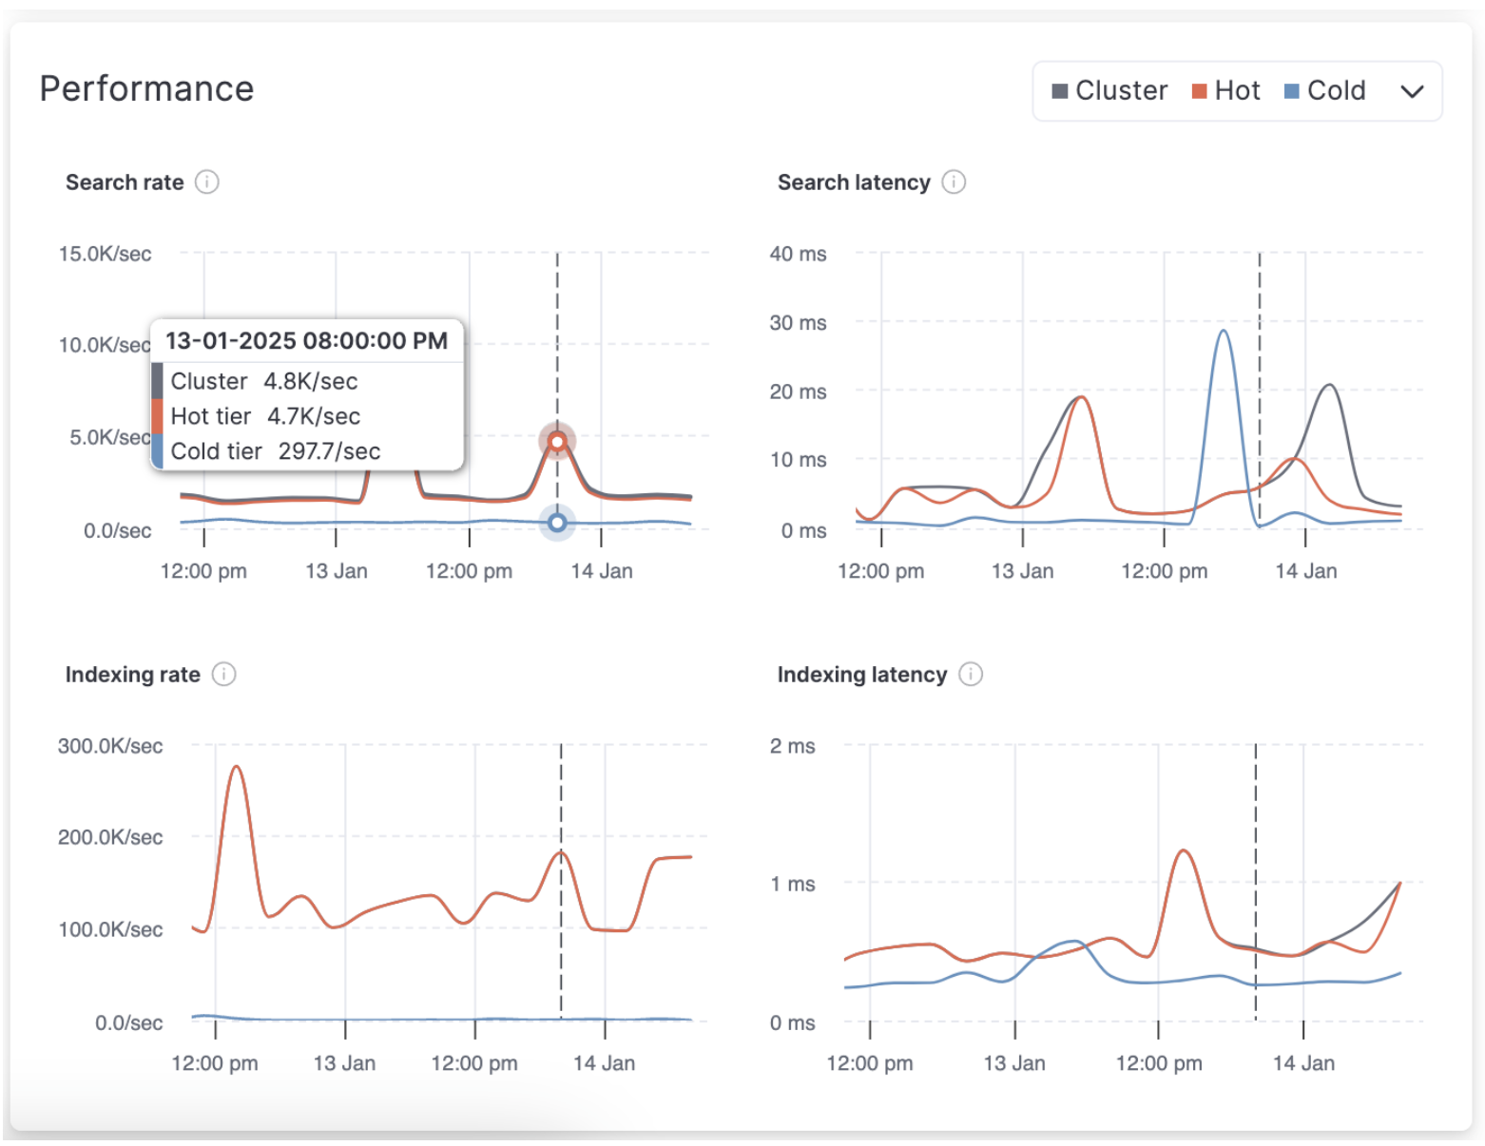Click the Indexing latency info icon

point(972,675)
